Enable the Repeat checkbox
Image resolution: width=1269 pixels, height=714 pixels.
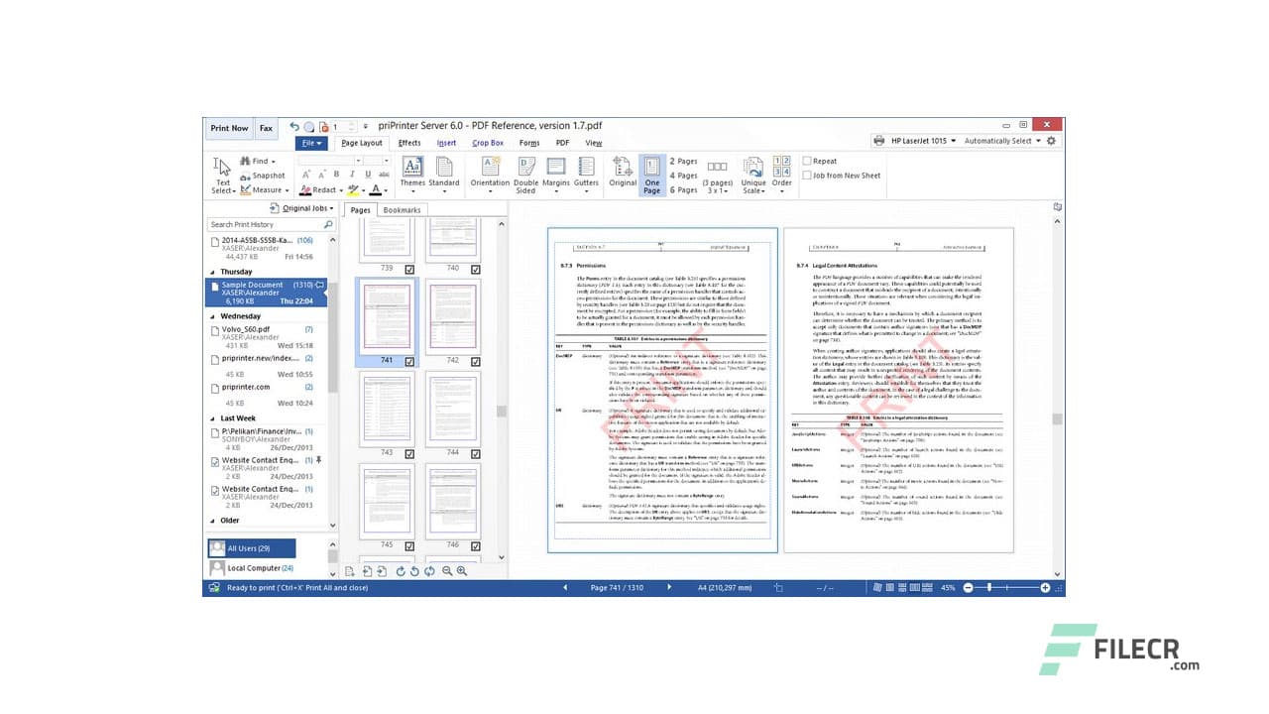[809, 161]
